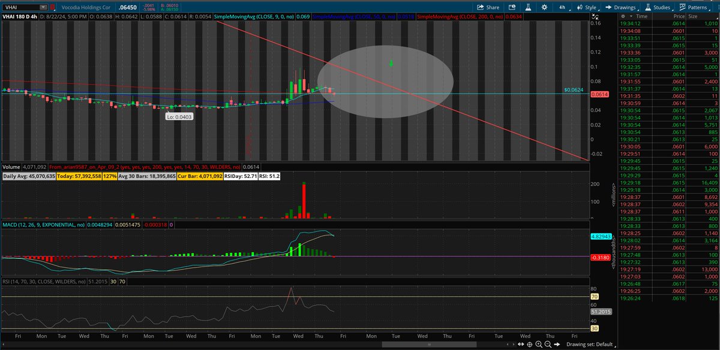Select the 19:27:19 trade of 13,000 shares

tap(670, 270)
